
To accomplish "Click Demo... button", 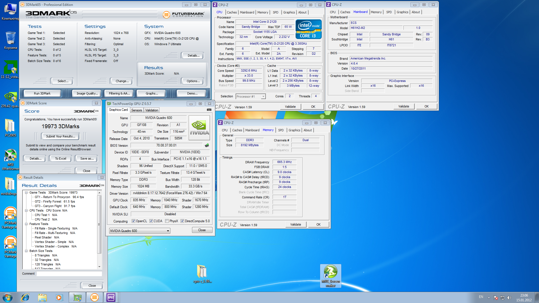I will click(x=192, y=93).
